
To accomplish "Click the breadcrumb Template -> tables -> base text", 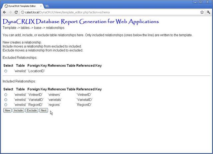I will pyautogui.click(x=22, y=28).
